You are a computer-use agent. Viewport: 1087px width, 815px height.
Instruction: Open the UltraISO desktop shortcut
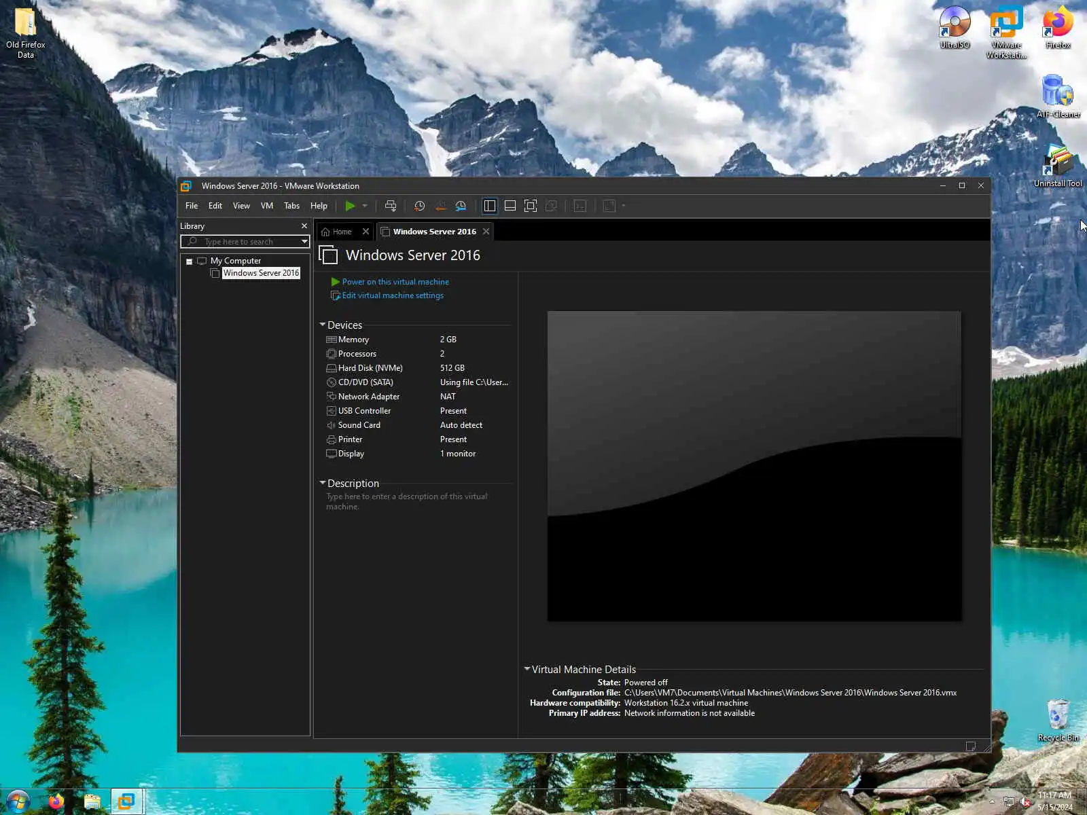click(955, 27)
